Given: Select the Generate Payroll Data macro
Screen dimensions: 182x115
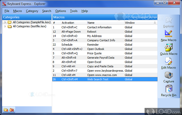Looking at the screenshot, I should [x=105, y=58].
